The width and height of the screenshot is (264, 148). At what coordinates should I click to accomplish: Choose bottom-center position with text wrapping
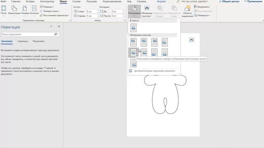pyautogui.click(x=165, y=53)
